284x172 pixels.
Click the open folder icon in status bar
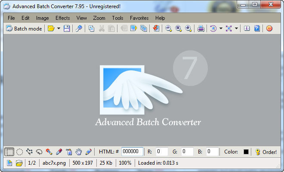click(x=19, y=163)
